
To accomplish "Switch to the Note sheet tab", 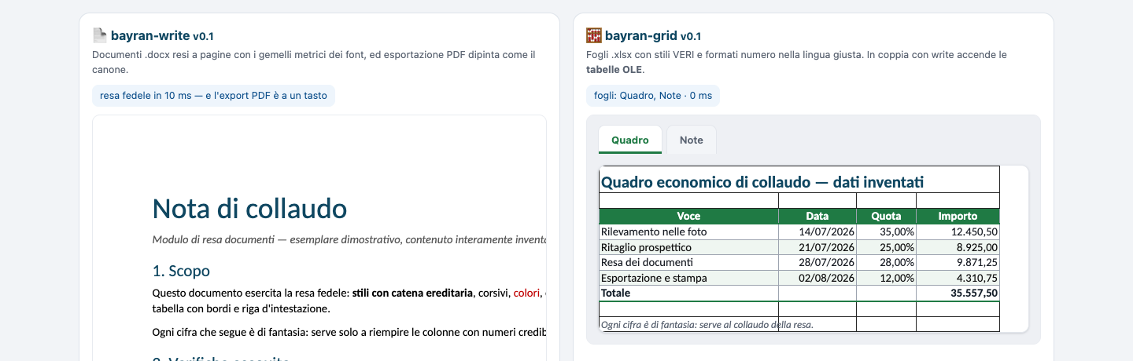I will click(x=692, y=140).
